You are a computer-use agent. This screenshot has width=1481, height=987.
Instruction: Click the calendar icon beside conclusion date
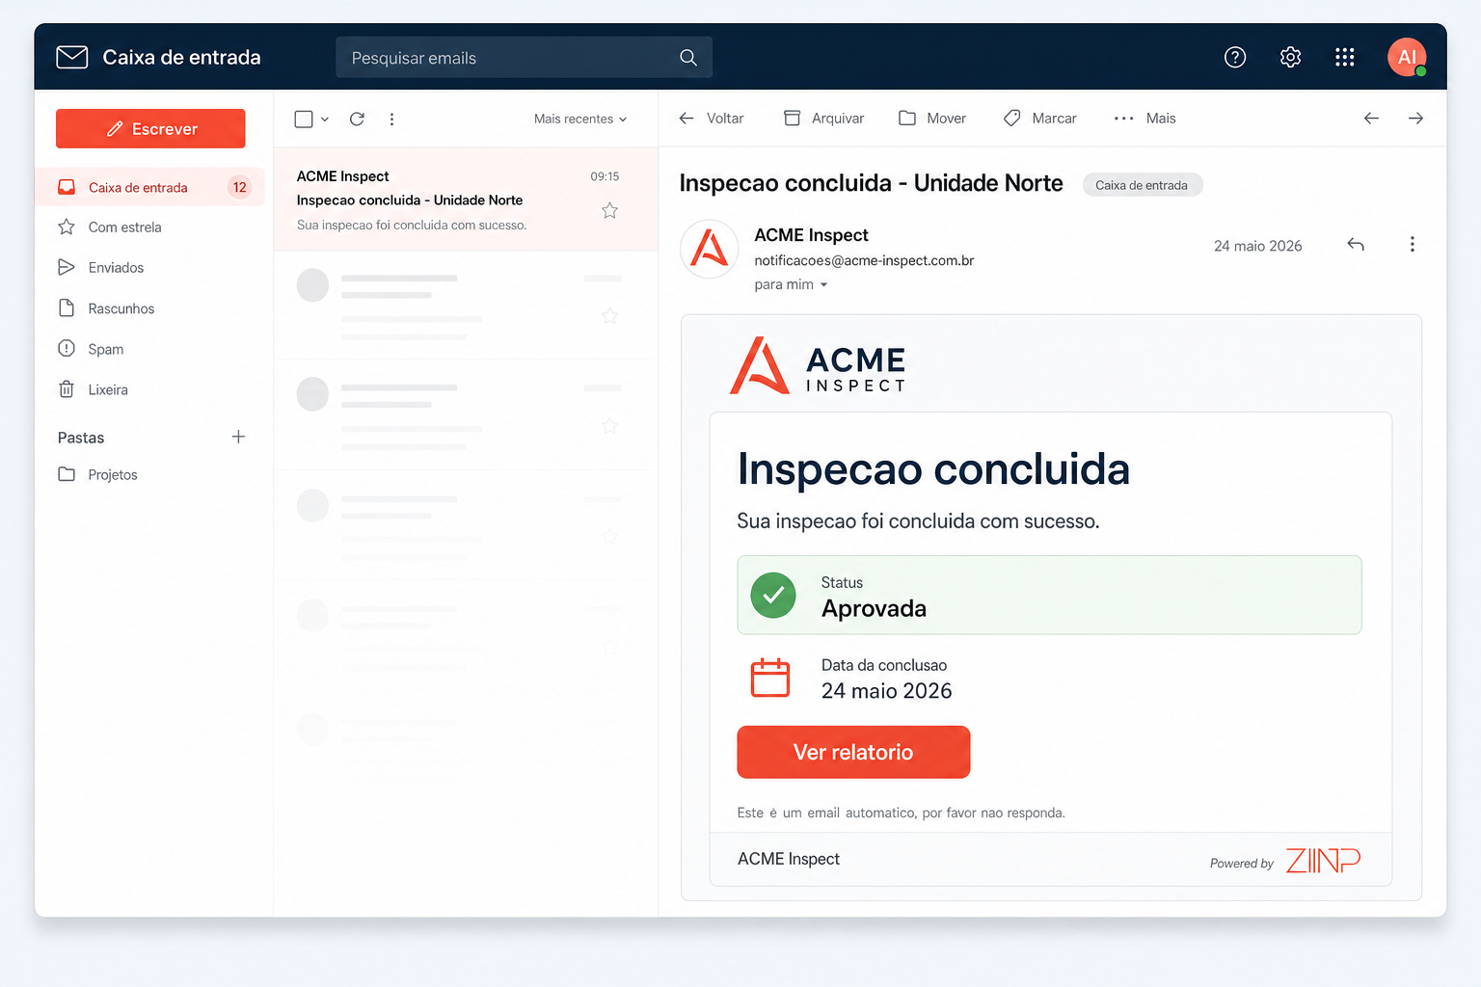769,678
